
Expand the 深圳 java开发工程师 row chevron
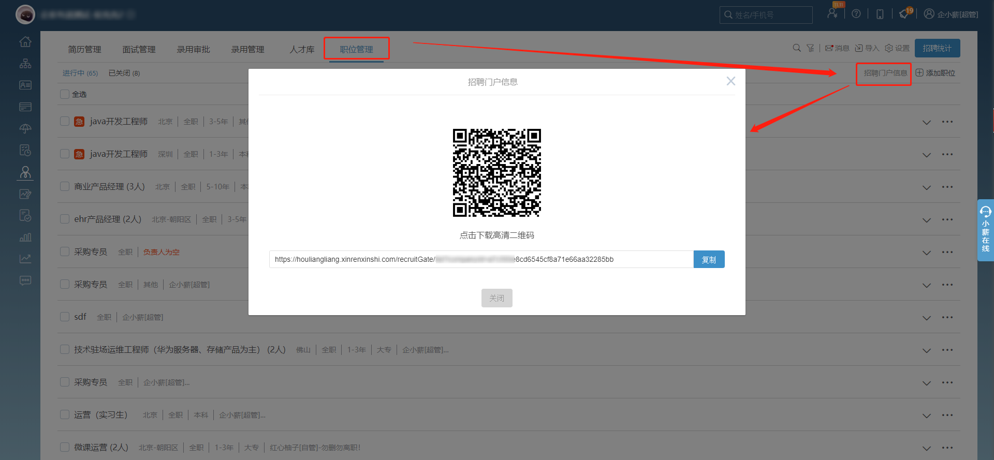pyautogui.click(x=927, y=155)
